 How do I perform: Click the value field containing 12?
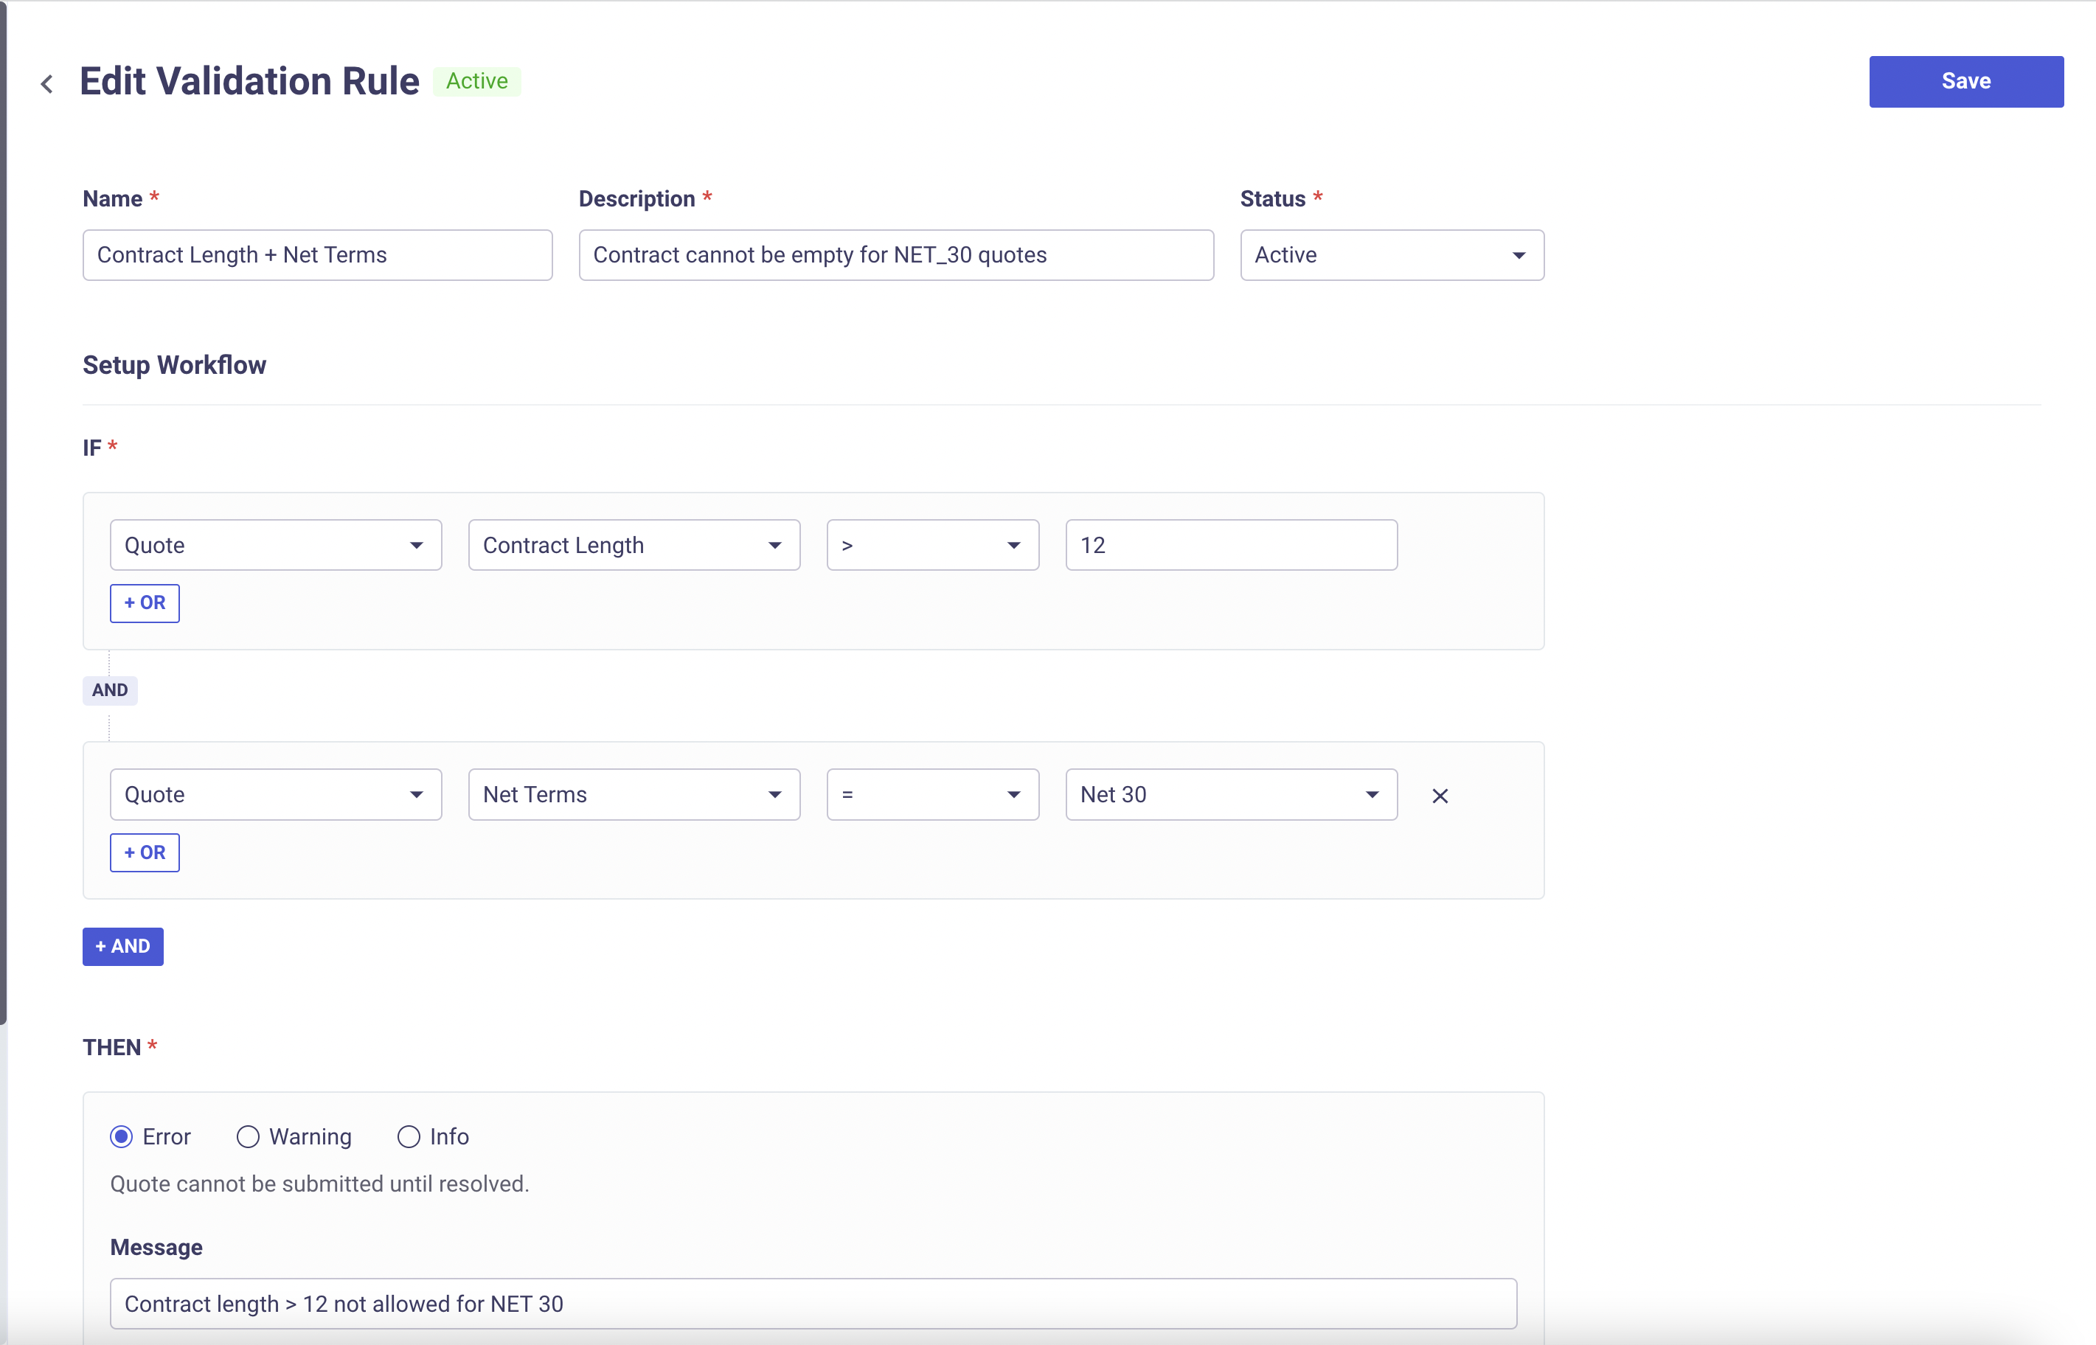(x=1230, y=545)
